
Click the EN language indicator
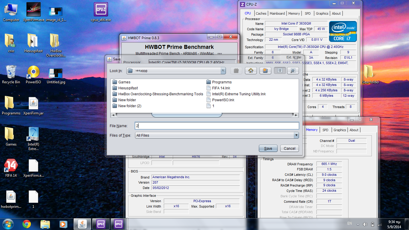[349, 223]
